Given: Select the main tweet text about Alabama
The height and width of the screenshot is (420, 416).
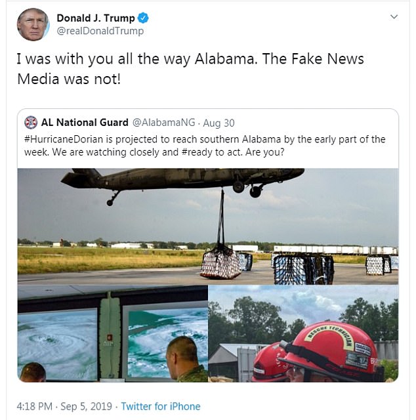Looking at the screenshot, I should click(x=190, y=69).
